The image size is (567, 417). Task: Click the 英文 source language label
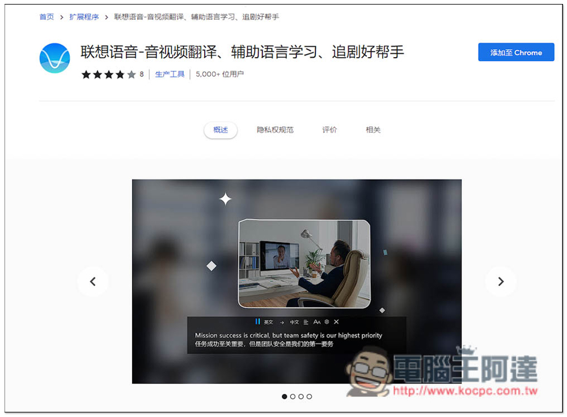[x=268, y=322]
